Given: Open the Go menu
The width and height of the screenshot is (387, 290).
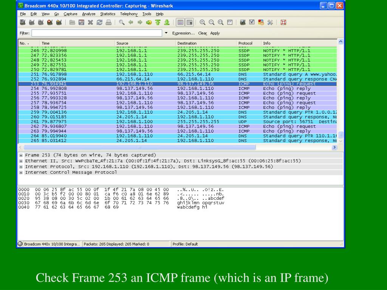Looking at the screenshot, I should 57,14.
